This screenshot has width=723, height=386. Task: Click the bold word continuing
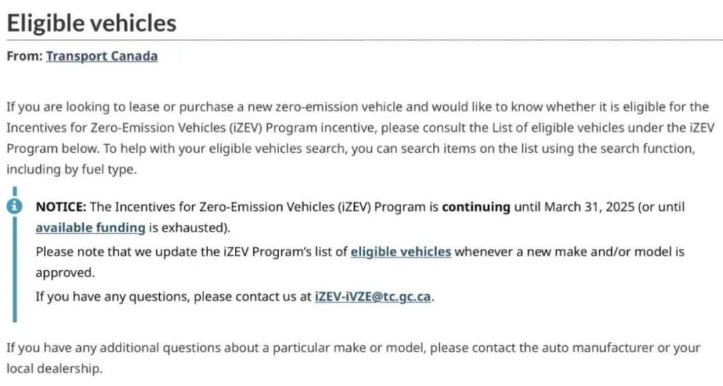coord(476,207)
